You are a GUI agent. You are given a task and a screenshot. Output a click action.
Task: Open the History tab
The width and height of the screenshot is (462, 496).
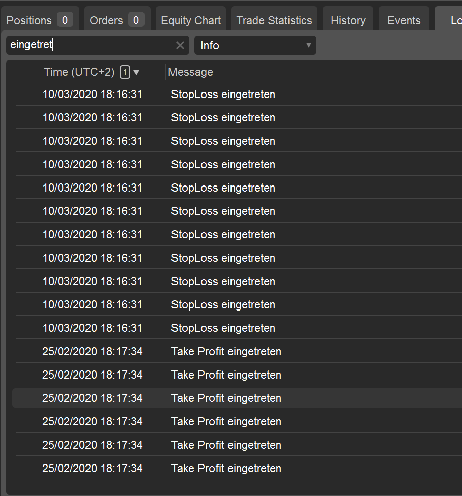(x=348, y=21)
